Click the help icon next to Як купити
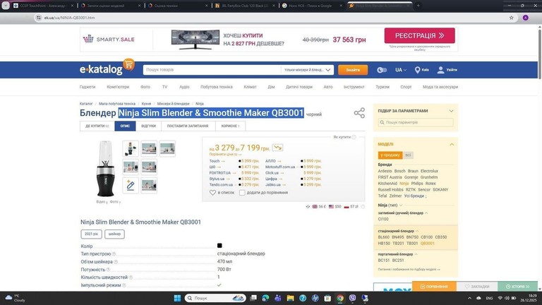 pyautogui.click(x=354, y=137)
